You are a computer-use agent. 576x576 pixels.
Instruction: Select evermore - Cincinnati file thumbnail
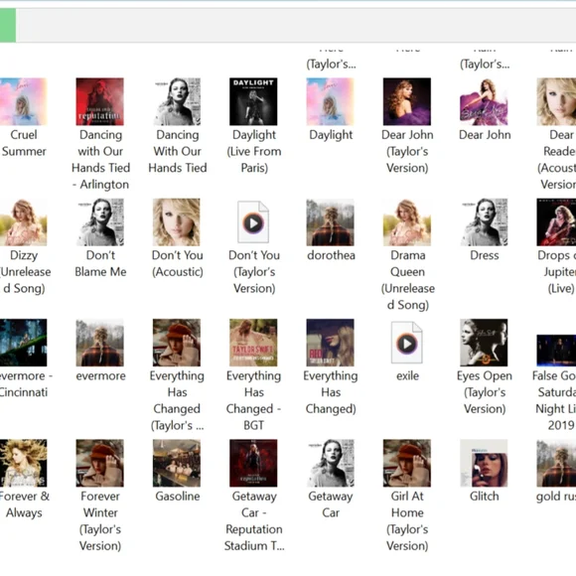pos(24,343)
